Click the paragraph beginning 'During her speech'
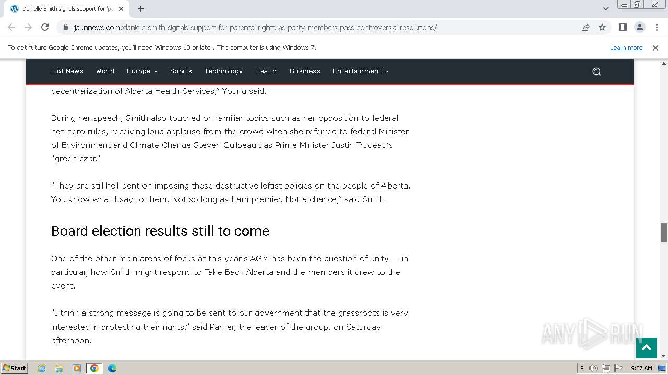 point(230,138)
